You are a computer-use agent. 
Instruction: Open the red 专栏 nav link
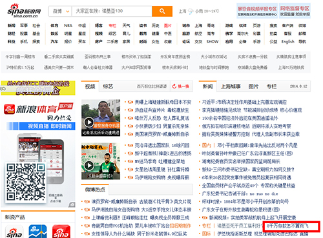(112, 26)
